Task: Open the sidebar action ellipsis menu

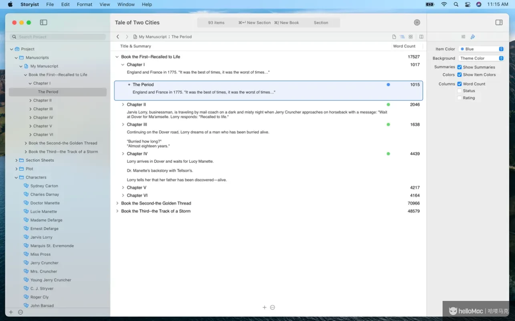Action: [21, 312]
